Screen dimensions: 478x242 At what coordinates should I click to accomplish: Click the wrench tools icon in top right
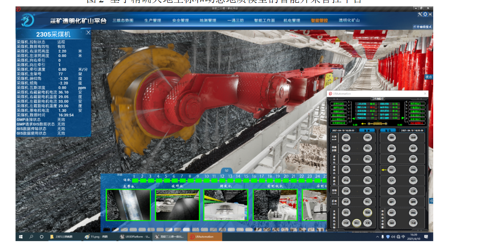420,14
